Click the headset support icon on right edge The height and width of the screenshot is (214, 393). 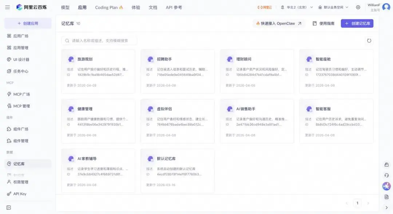386,175
